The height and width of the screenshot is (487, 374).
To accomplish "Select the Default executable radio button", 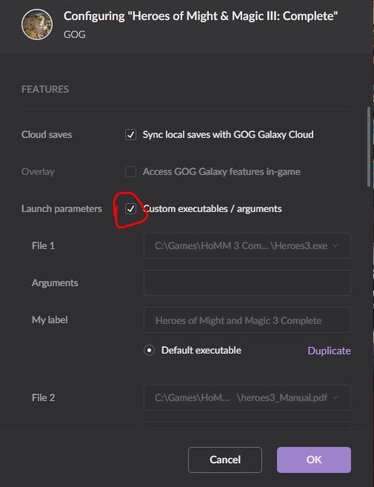I will (149, 351).
